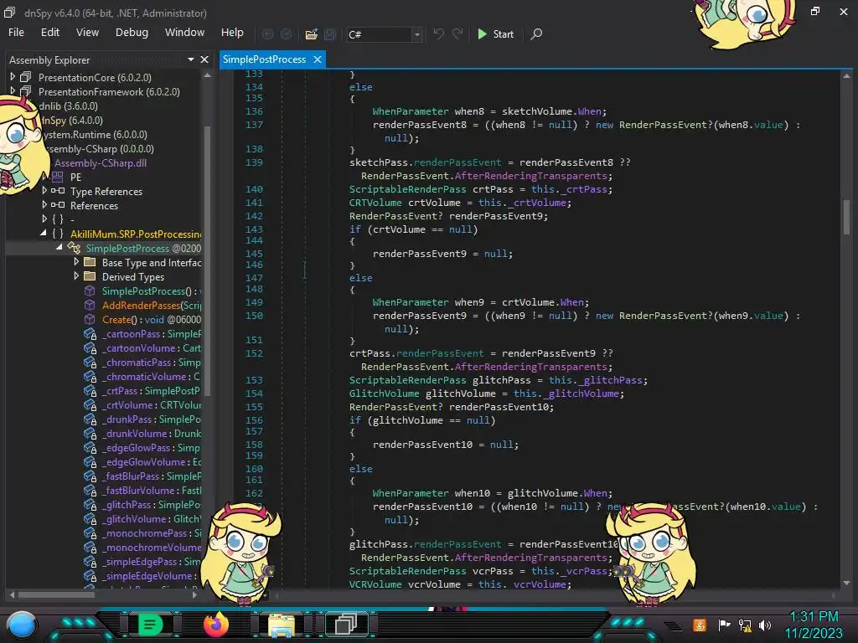The width and height of the screenshot is (858, 643).
Task: Open the File menu
Action: pos(16,33)
